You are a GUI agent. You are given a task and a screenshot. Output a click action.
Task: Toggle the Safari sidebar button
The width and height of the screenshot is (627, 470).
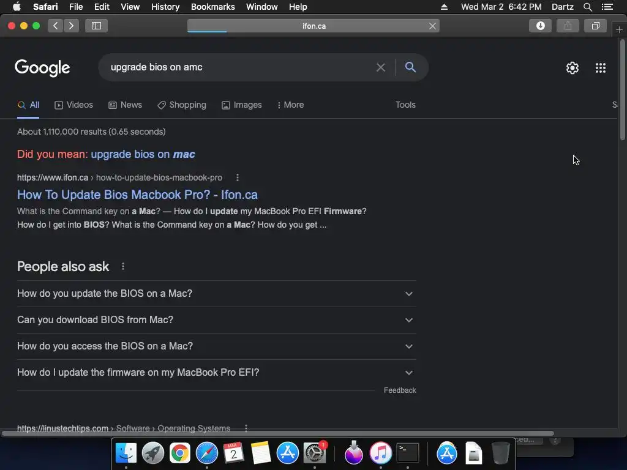(96, 26)
